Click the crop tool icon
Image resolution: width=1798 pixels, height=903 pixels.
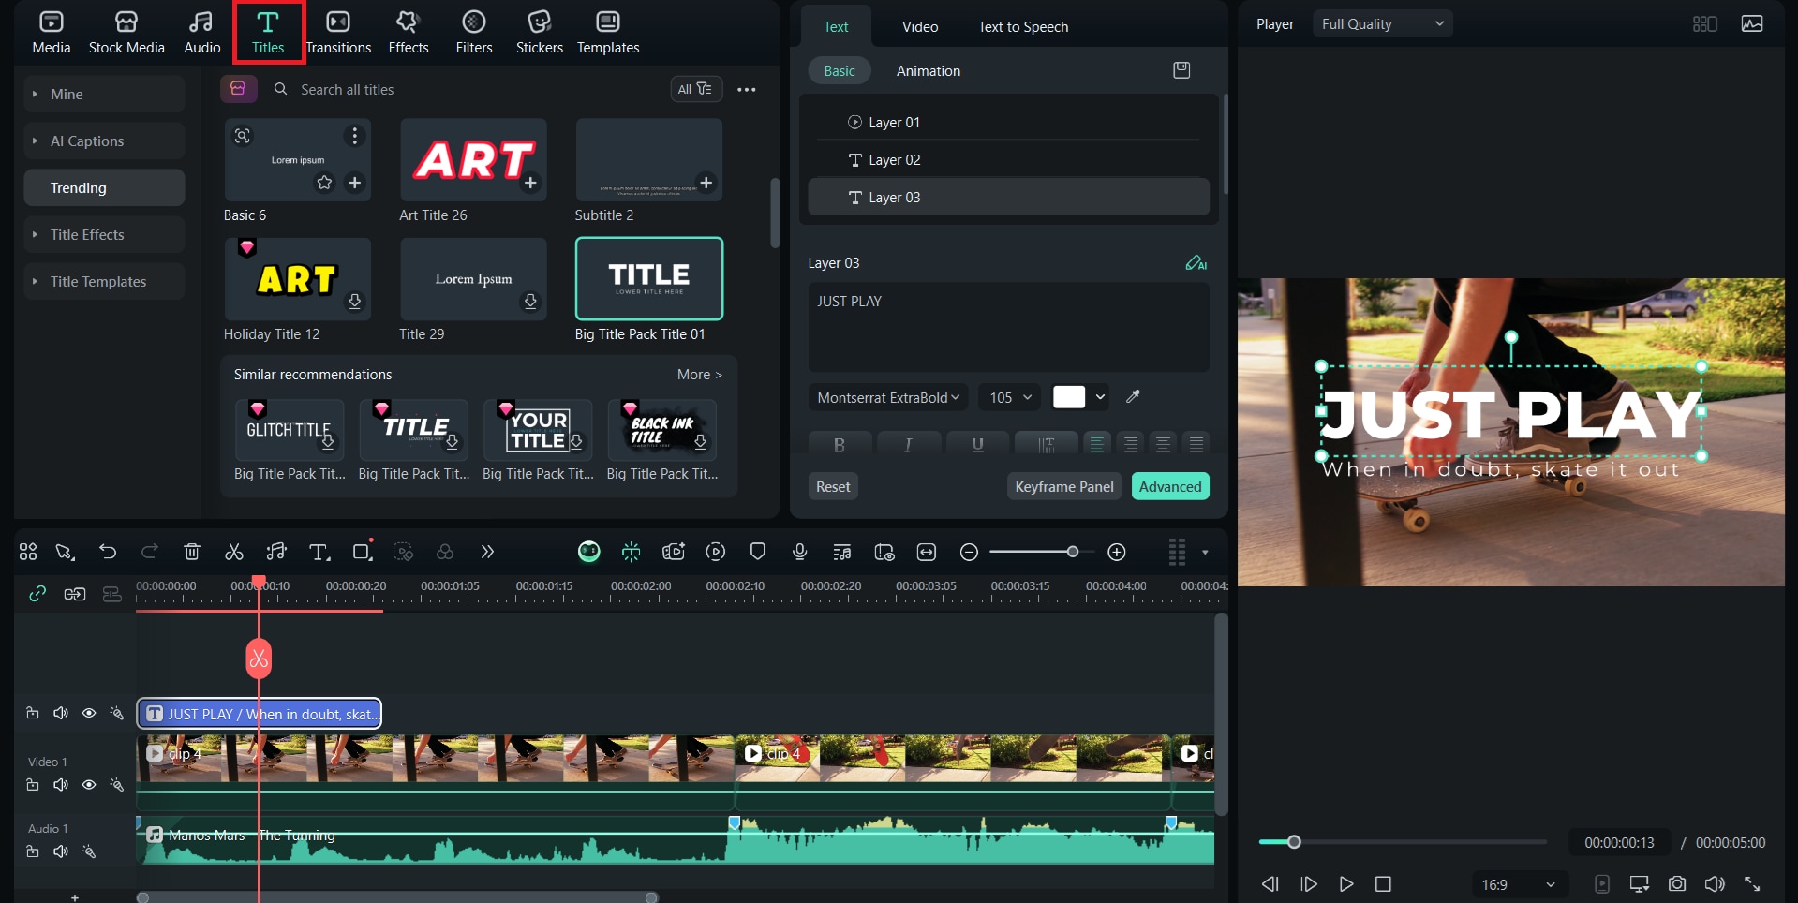[x=362, y=552]
